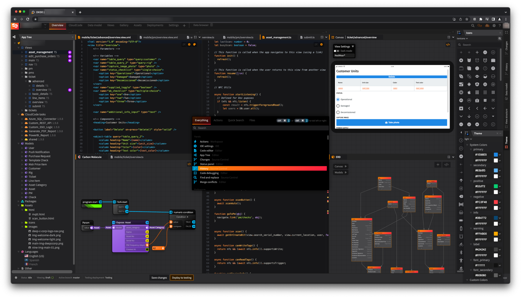The image size is (521, 298).
Task: Click the palette icon in XML editor
Action: pyautogui.click(x=194, y=44)
